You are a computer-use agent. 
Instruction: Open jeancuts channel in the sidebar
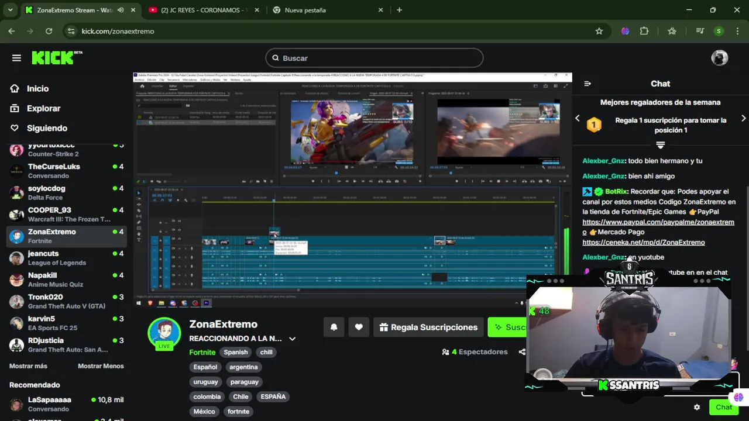click(66, 258)
